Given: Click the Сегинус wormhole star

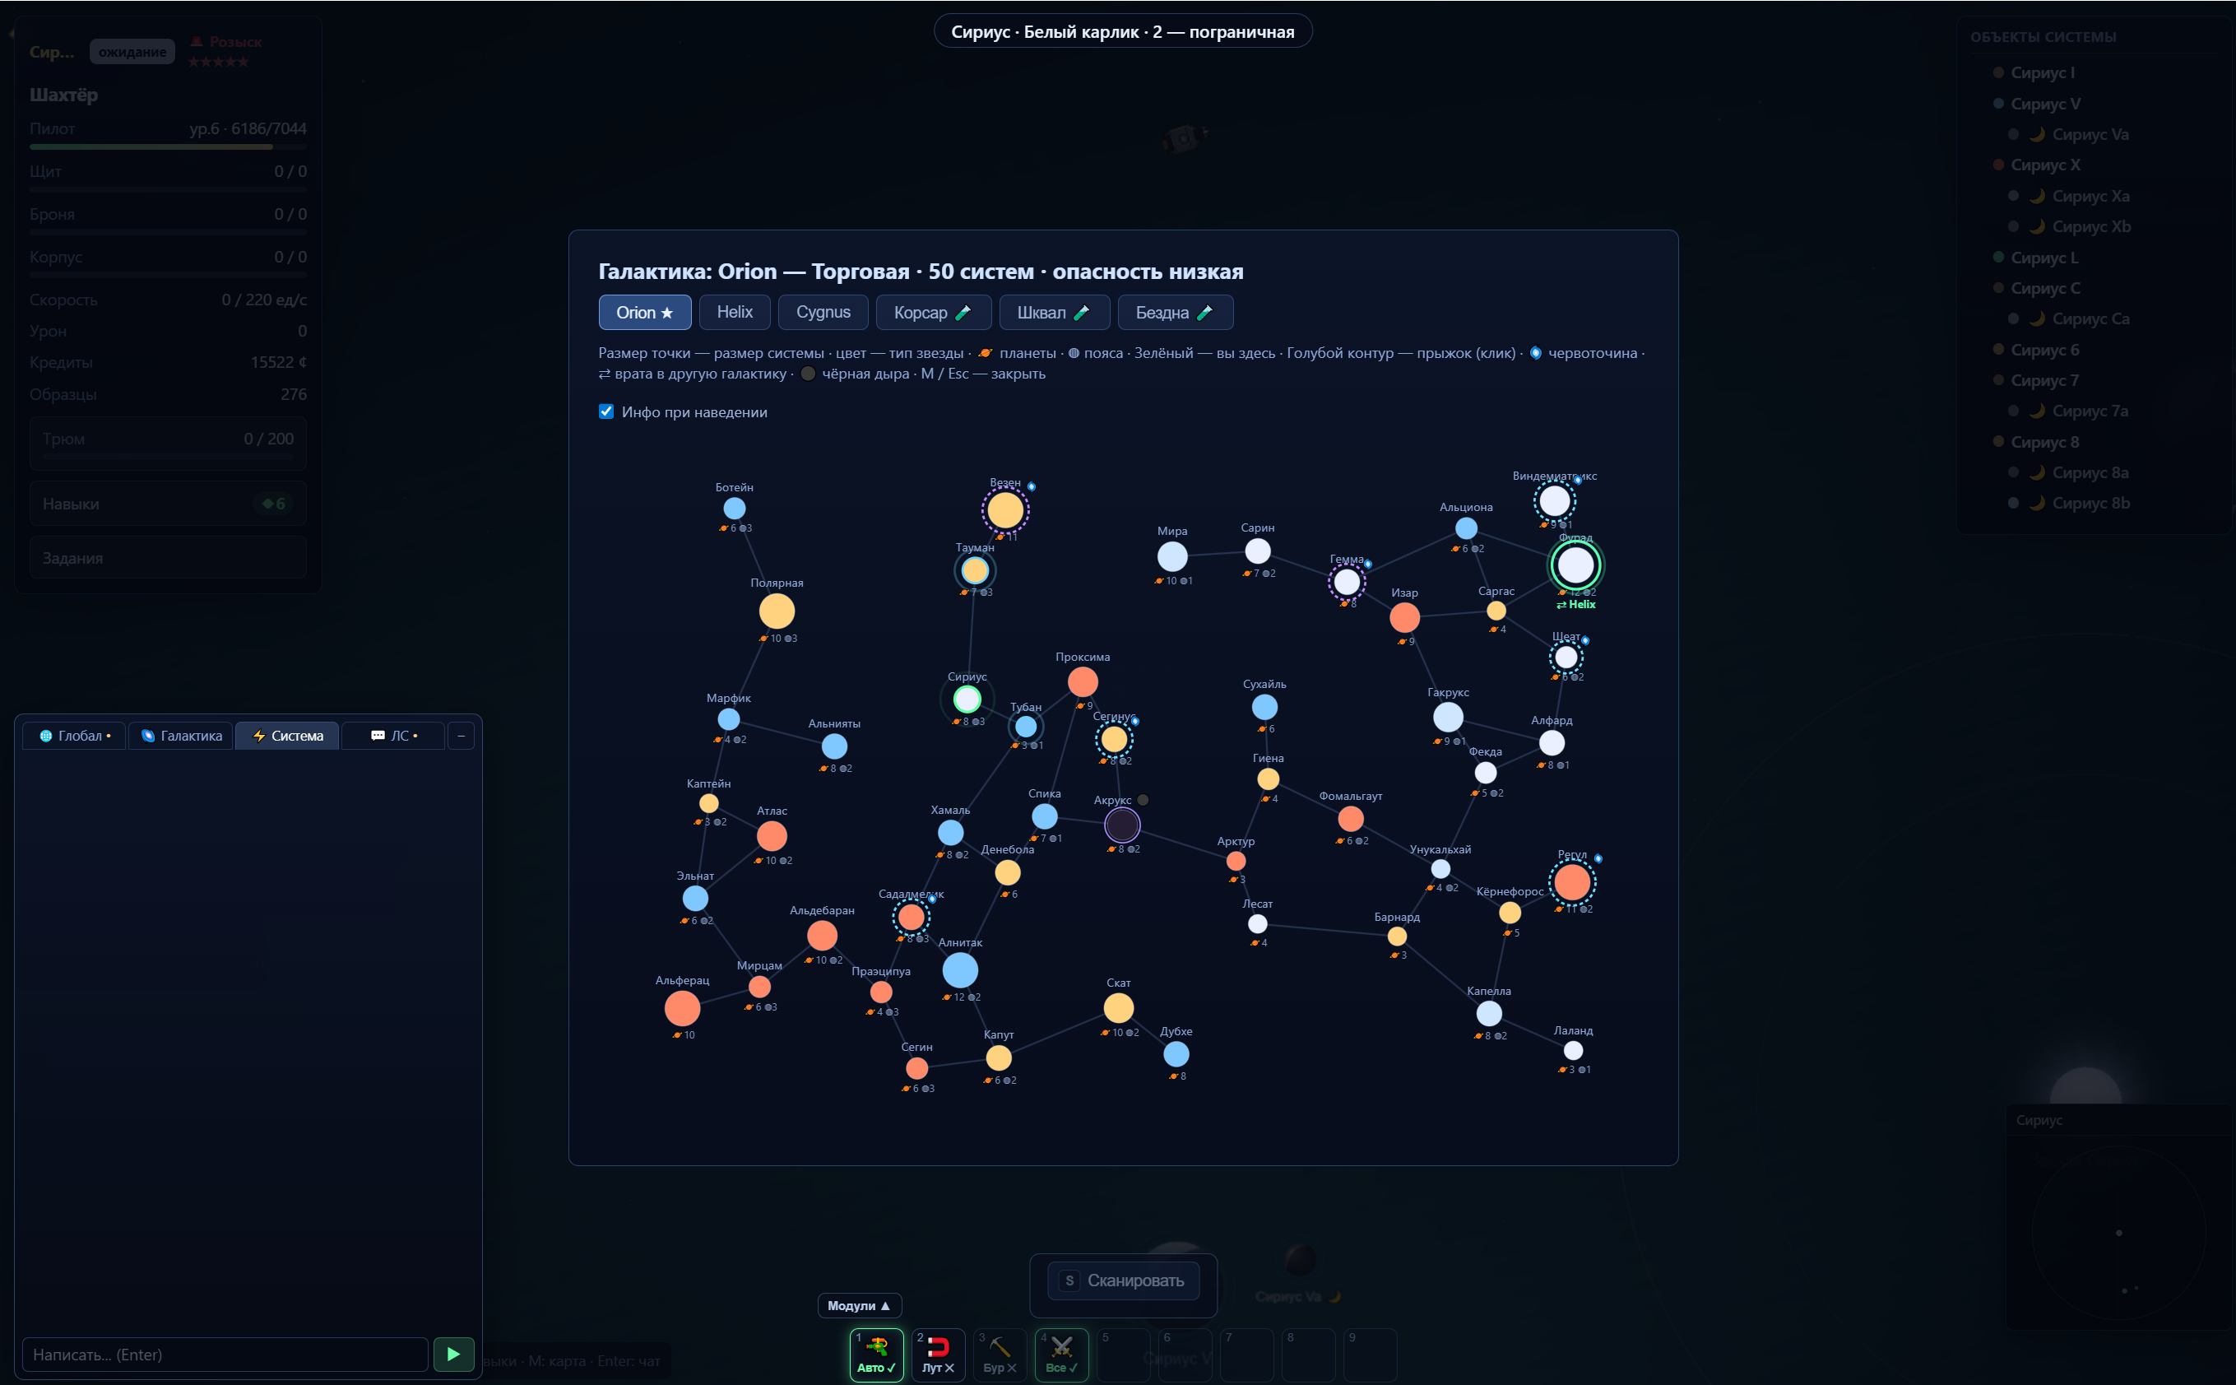Looking at the screenshot, I should (1113, 738).
